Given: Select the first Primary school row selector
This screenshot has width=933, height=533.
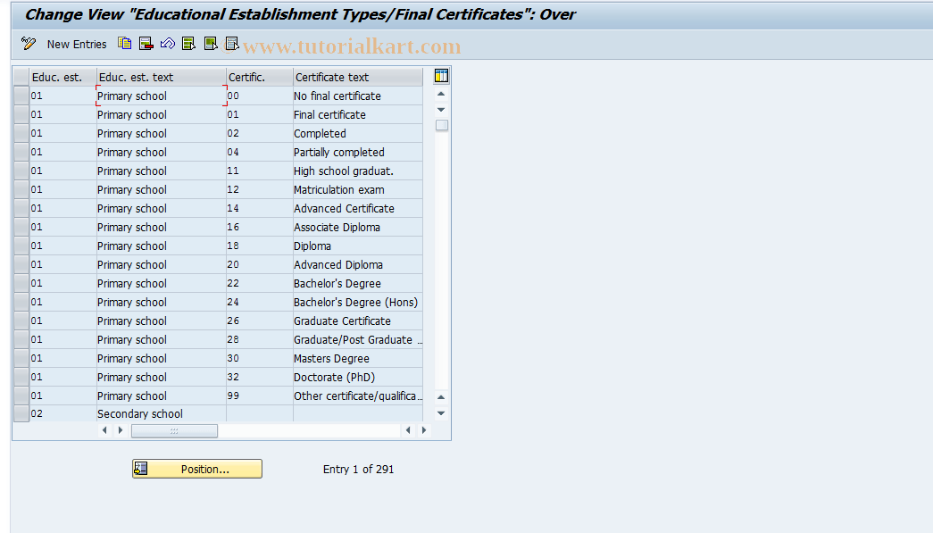Looking at the screenshot, I should click(x=20, y=96).
